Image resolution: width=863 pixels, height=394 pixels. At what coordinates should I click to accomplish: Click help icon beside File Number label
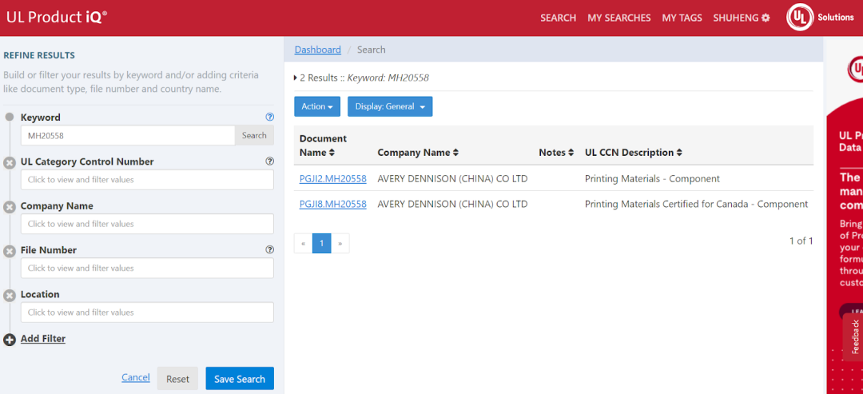tap(270, 249)
